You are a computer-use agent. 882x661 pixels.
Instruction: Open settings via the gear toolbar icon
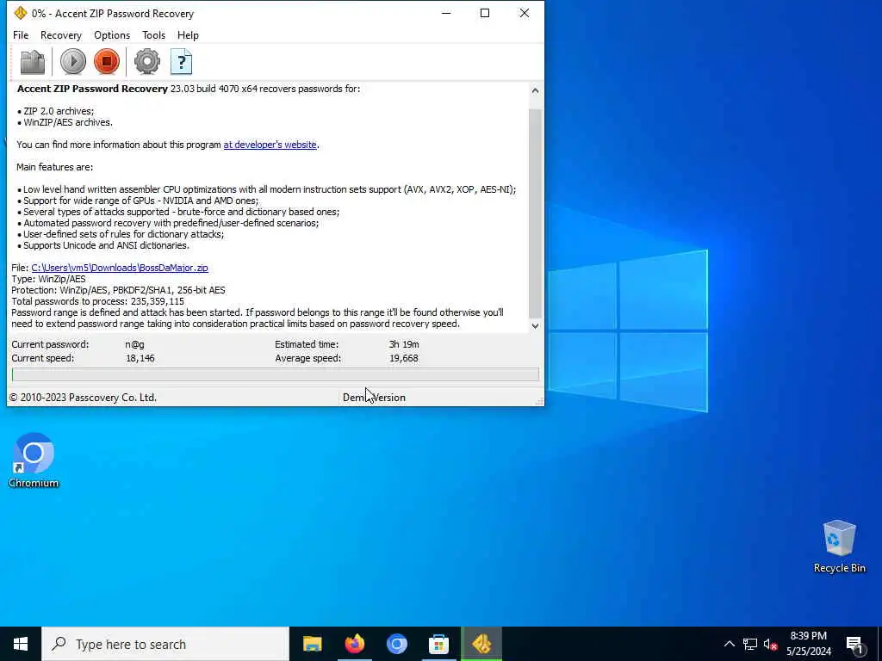146,62
